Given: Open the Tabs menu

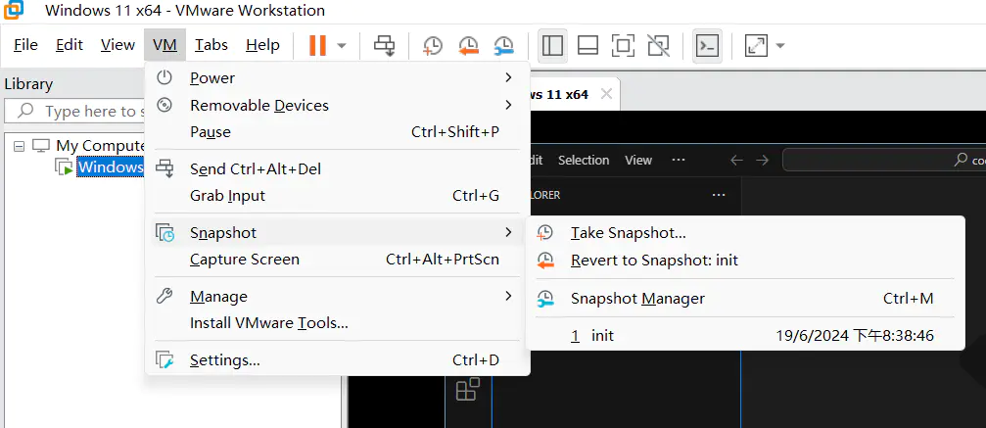Looking at the screenshot, I should [x=211, y=45].
